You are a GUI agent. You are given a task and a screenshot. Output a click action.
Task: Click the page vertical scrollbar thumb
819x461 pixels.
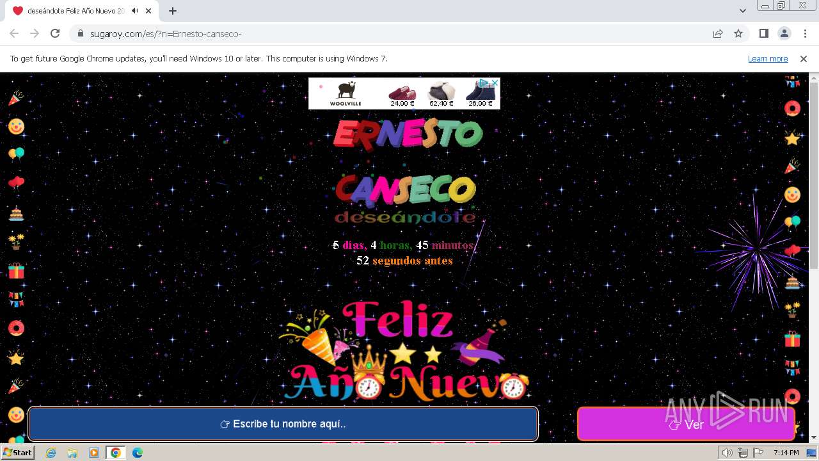(x=813, y=176)
